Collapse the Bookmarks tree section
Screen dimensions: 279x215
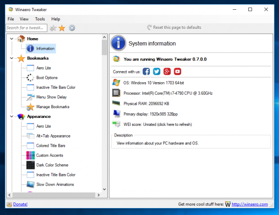coord(11,59)
